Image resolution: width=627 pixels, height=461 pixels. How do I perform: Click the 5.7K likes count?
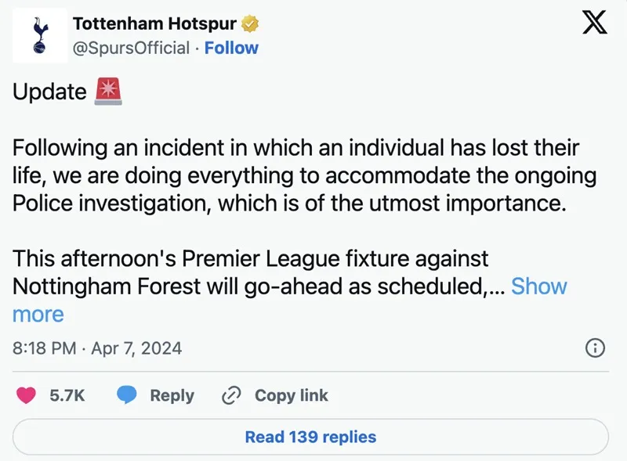(67, 395)
